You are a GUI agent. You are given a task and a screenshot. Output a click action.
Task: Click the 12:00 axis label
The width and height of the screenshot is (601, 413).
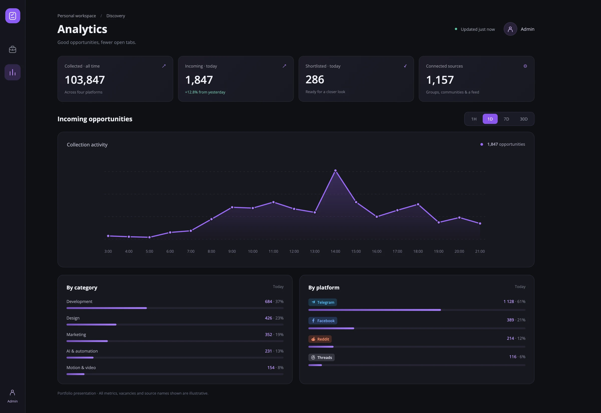click(x=294, y=251)
